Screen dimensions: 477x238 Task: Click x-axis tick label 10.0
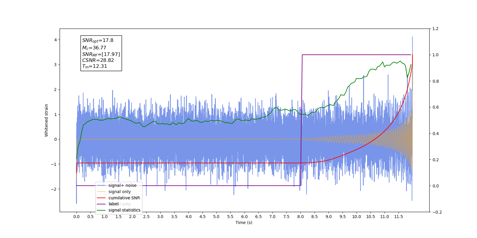click(x=357, y=217)
